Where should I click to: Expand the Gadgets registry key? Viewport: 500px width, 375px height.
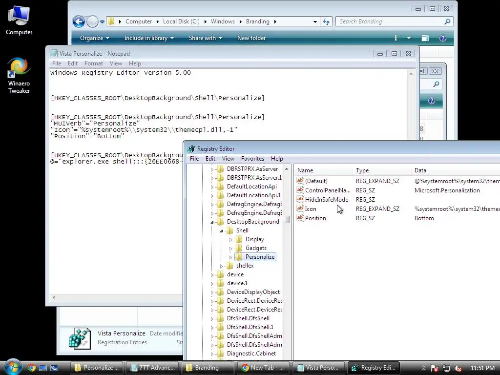pos(230,249)
